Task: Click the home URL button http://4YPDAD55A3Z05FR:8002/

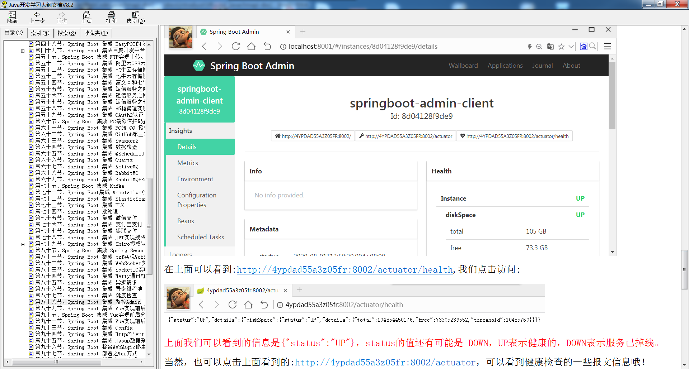Action: pyautogui.click(x=313, y=136)
